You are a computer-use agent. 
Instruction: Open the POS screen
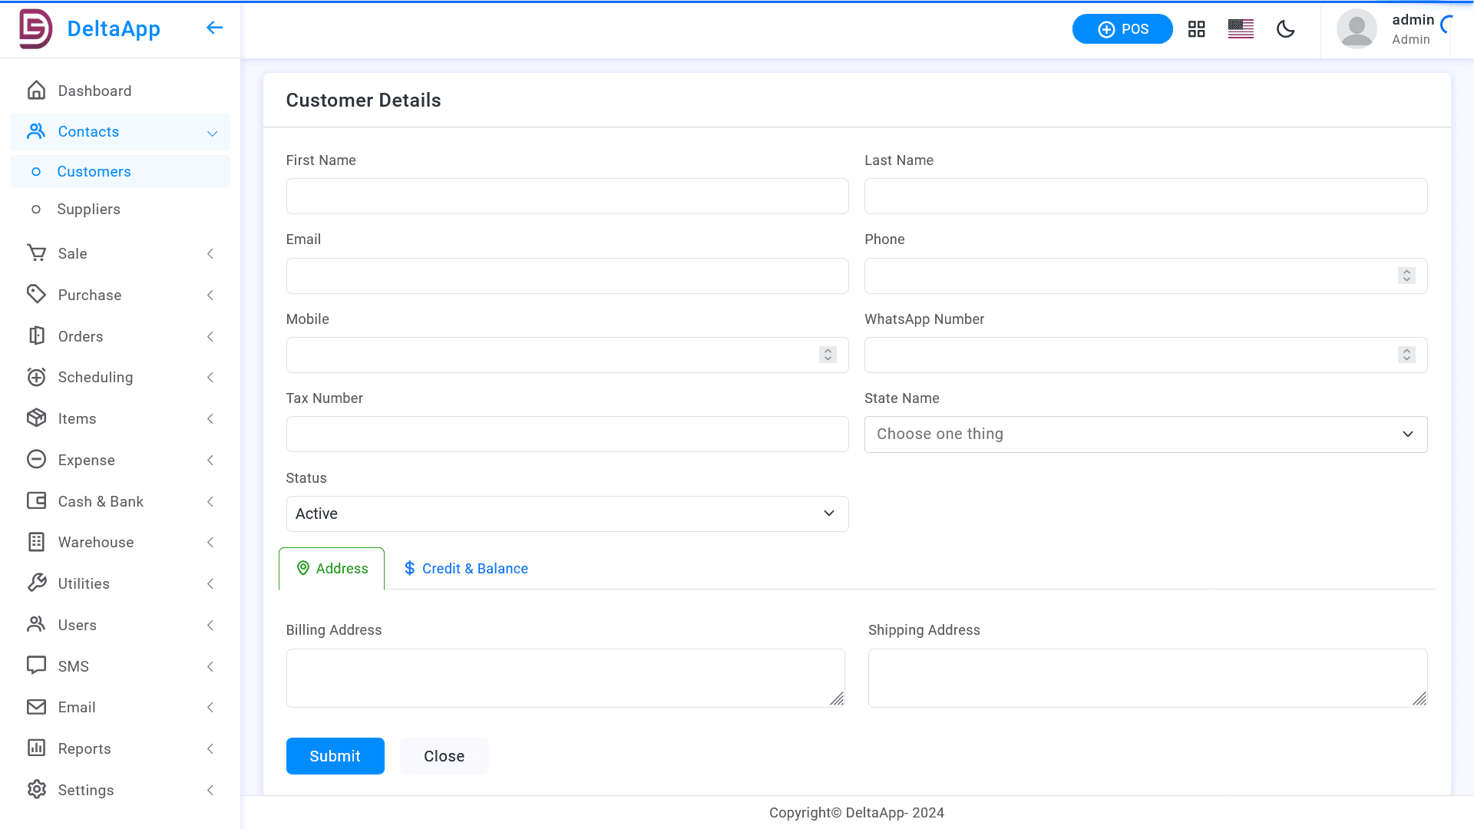point(1122,28)
